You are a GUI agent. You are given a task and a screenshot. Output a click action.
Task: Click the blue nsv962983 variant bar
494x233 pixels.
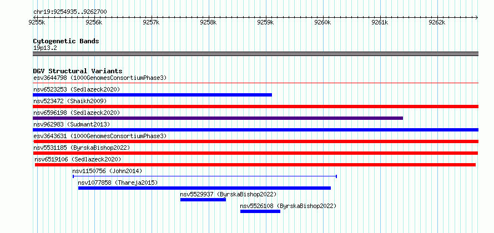[255, 130]
